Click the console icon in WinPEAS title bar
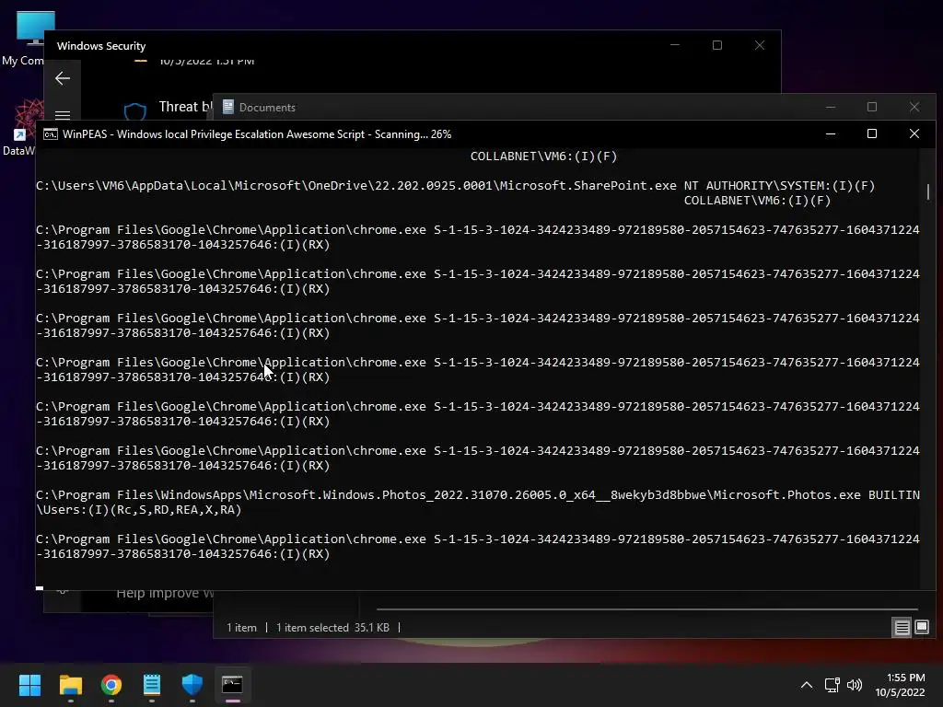Image resolution: width=943 pixels, height=707 pixels. (x=51, y=134)
